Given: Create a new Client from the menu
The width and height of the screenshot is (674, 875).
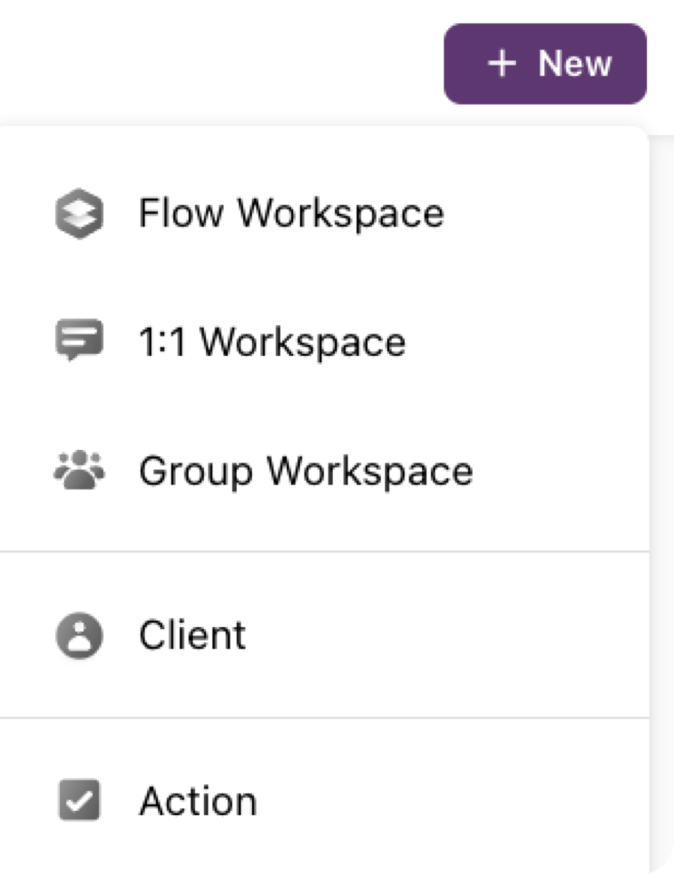Looking at the screenshot, I should pyautogui.click(x=324, y=635).
